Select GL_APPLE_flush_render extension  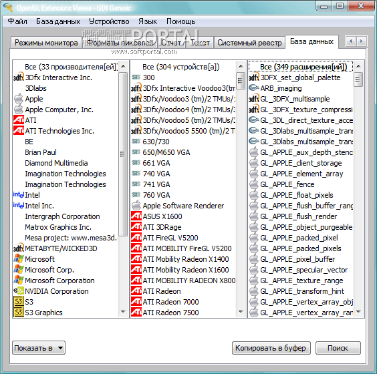click(x=301, y=216)
